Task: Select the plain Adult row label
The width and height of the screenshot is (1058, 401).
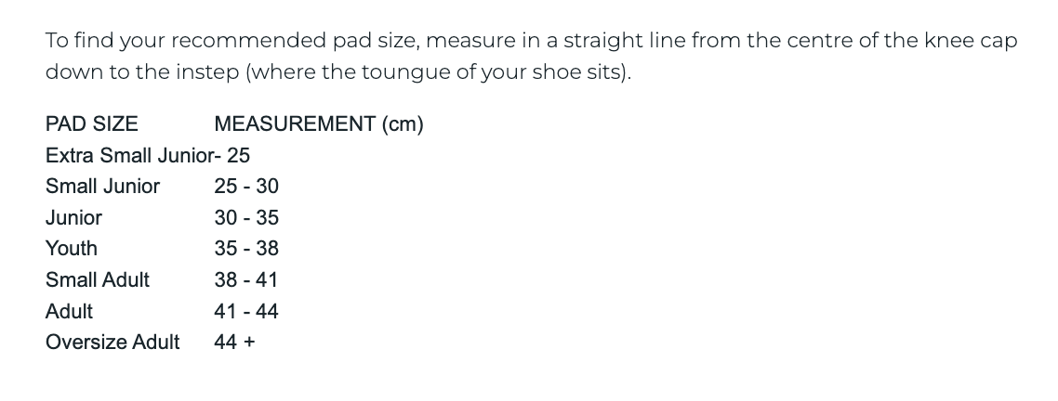Action: [69, 312]
